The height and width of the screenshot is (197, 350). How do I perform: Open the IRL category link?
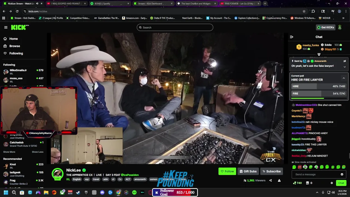point(68,179)
